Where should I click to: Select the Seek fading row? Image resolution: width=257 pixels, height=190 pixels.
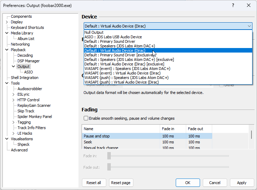[x=147, y=142]
